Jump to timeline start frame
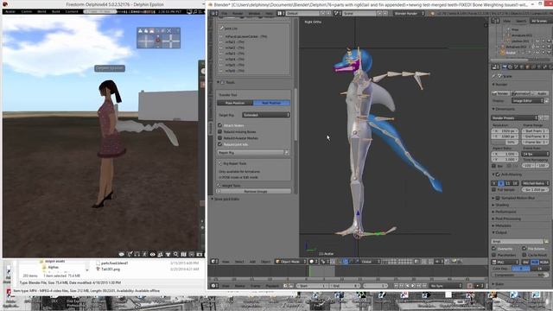The height and width of the screenshot is (311, 553). [x=396, y=286]
